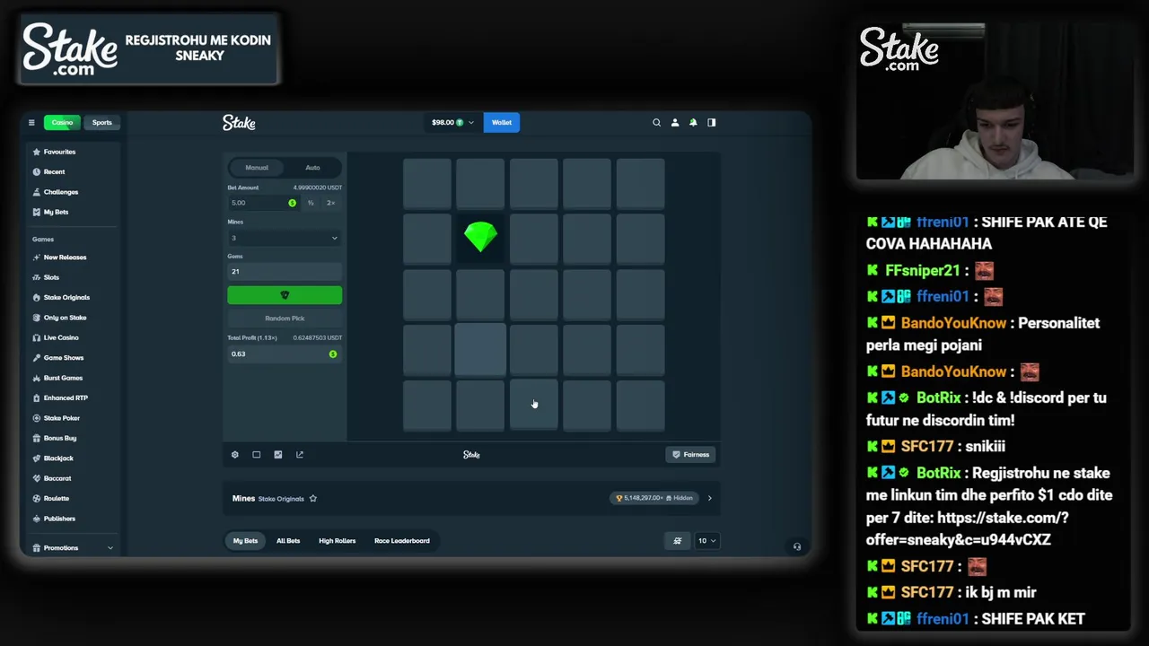Open the pop-out share icon
This screenshot has width=1149, height=646.
click(300, 455)
